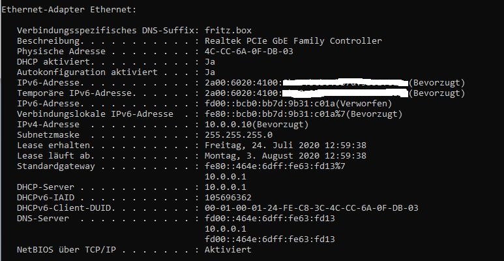This screenshot has width=504, height=261.
Task: Click the physical address 4C-CC-6A-0F-DB-03
Action: pyautogui.click(x=249, y=52)
